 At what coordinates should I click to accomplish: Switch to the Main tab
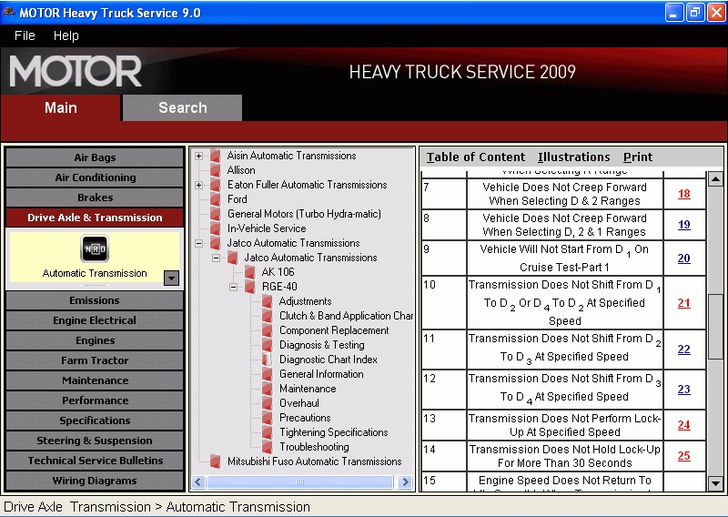(61, 107)
